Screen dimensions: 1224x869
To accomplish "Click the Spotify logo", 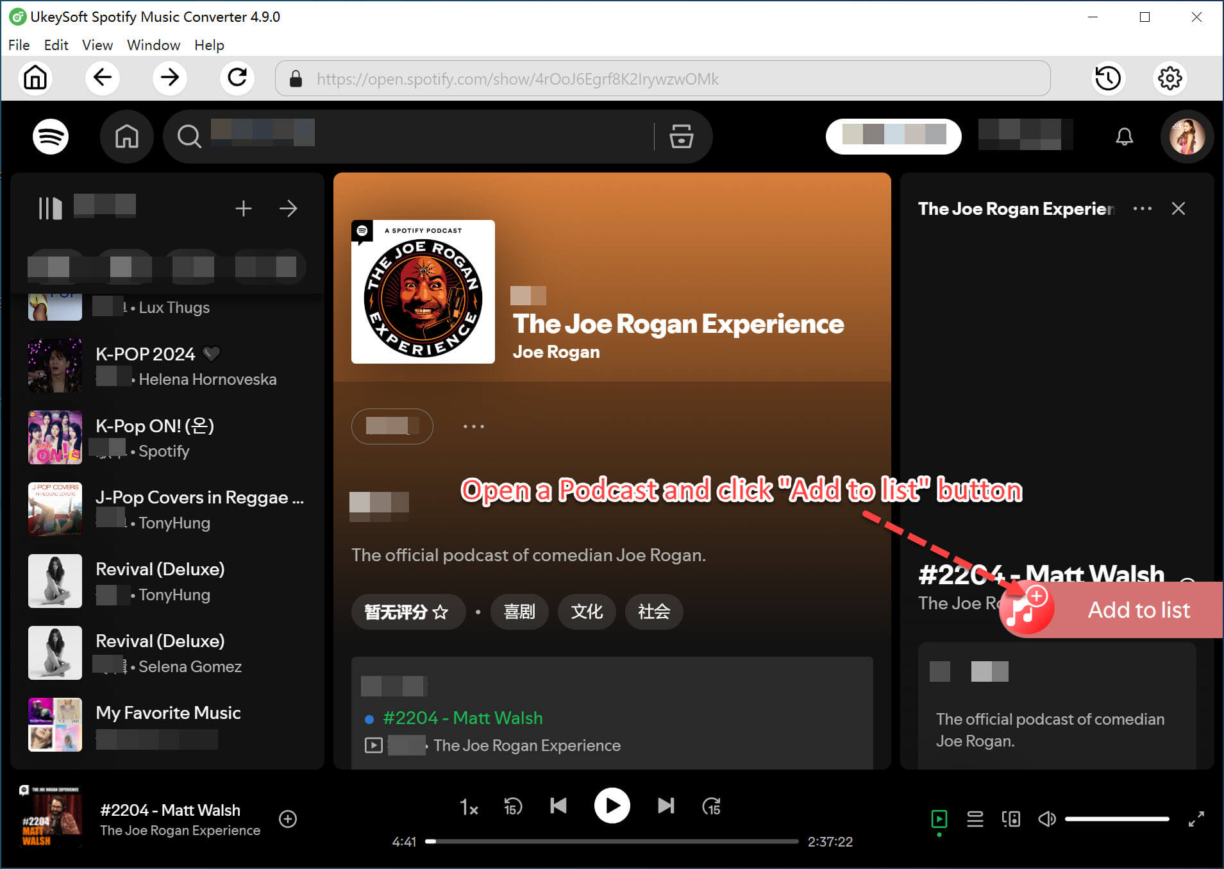I will (51, 137).
